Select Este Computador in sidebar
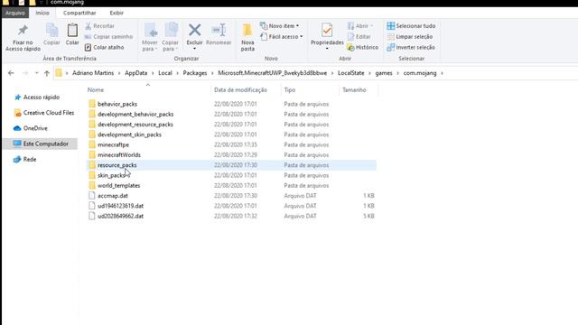The width and height of the screenshot is (578, 325). pos(41,144)
